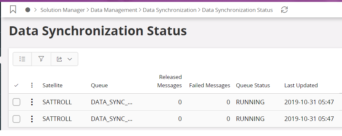Click the Failed Messages column header
The width and height of the screenshot is (342, 136).
point(210,85)
